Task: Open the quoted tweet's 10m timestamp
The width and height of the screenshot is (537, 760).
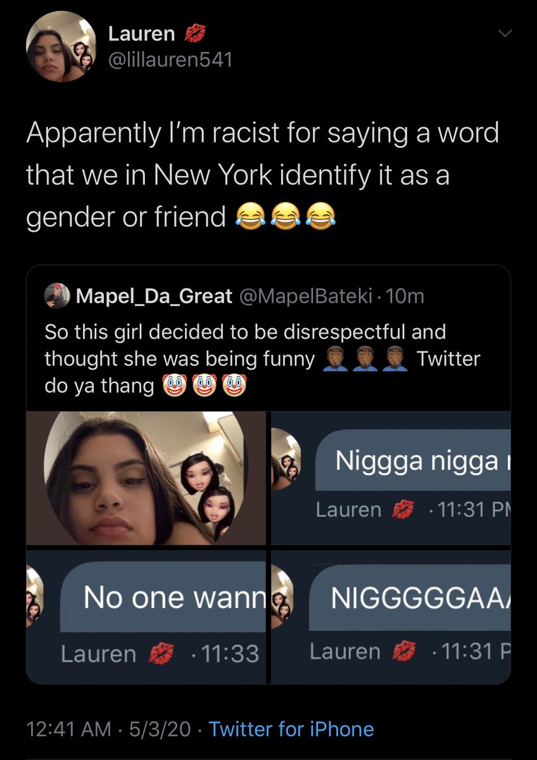Action: point(404,296)
